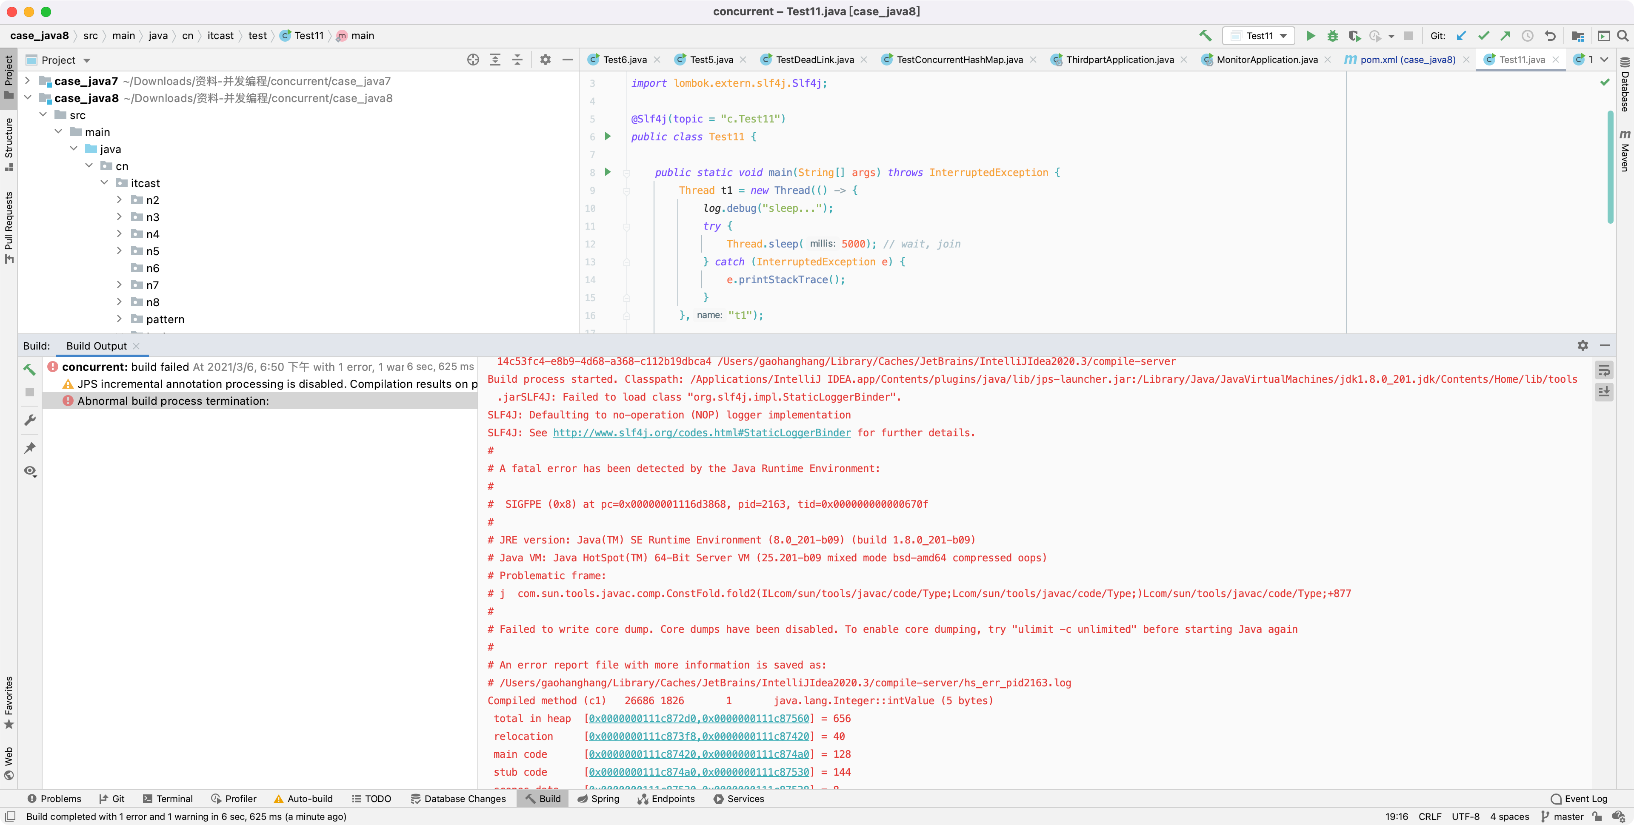Expand the n7 package
1634x825 pixels.
click(119, 285)
